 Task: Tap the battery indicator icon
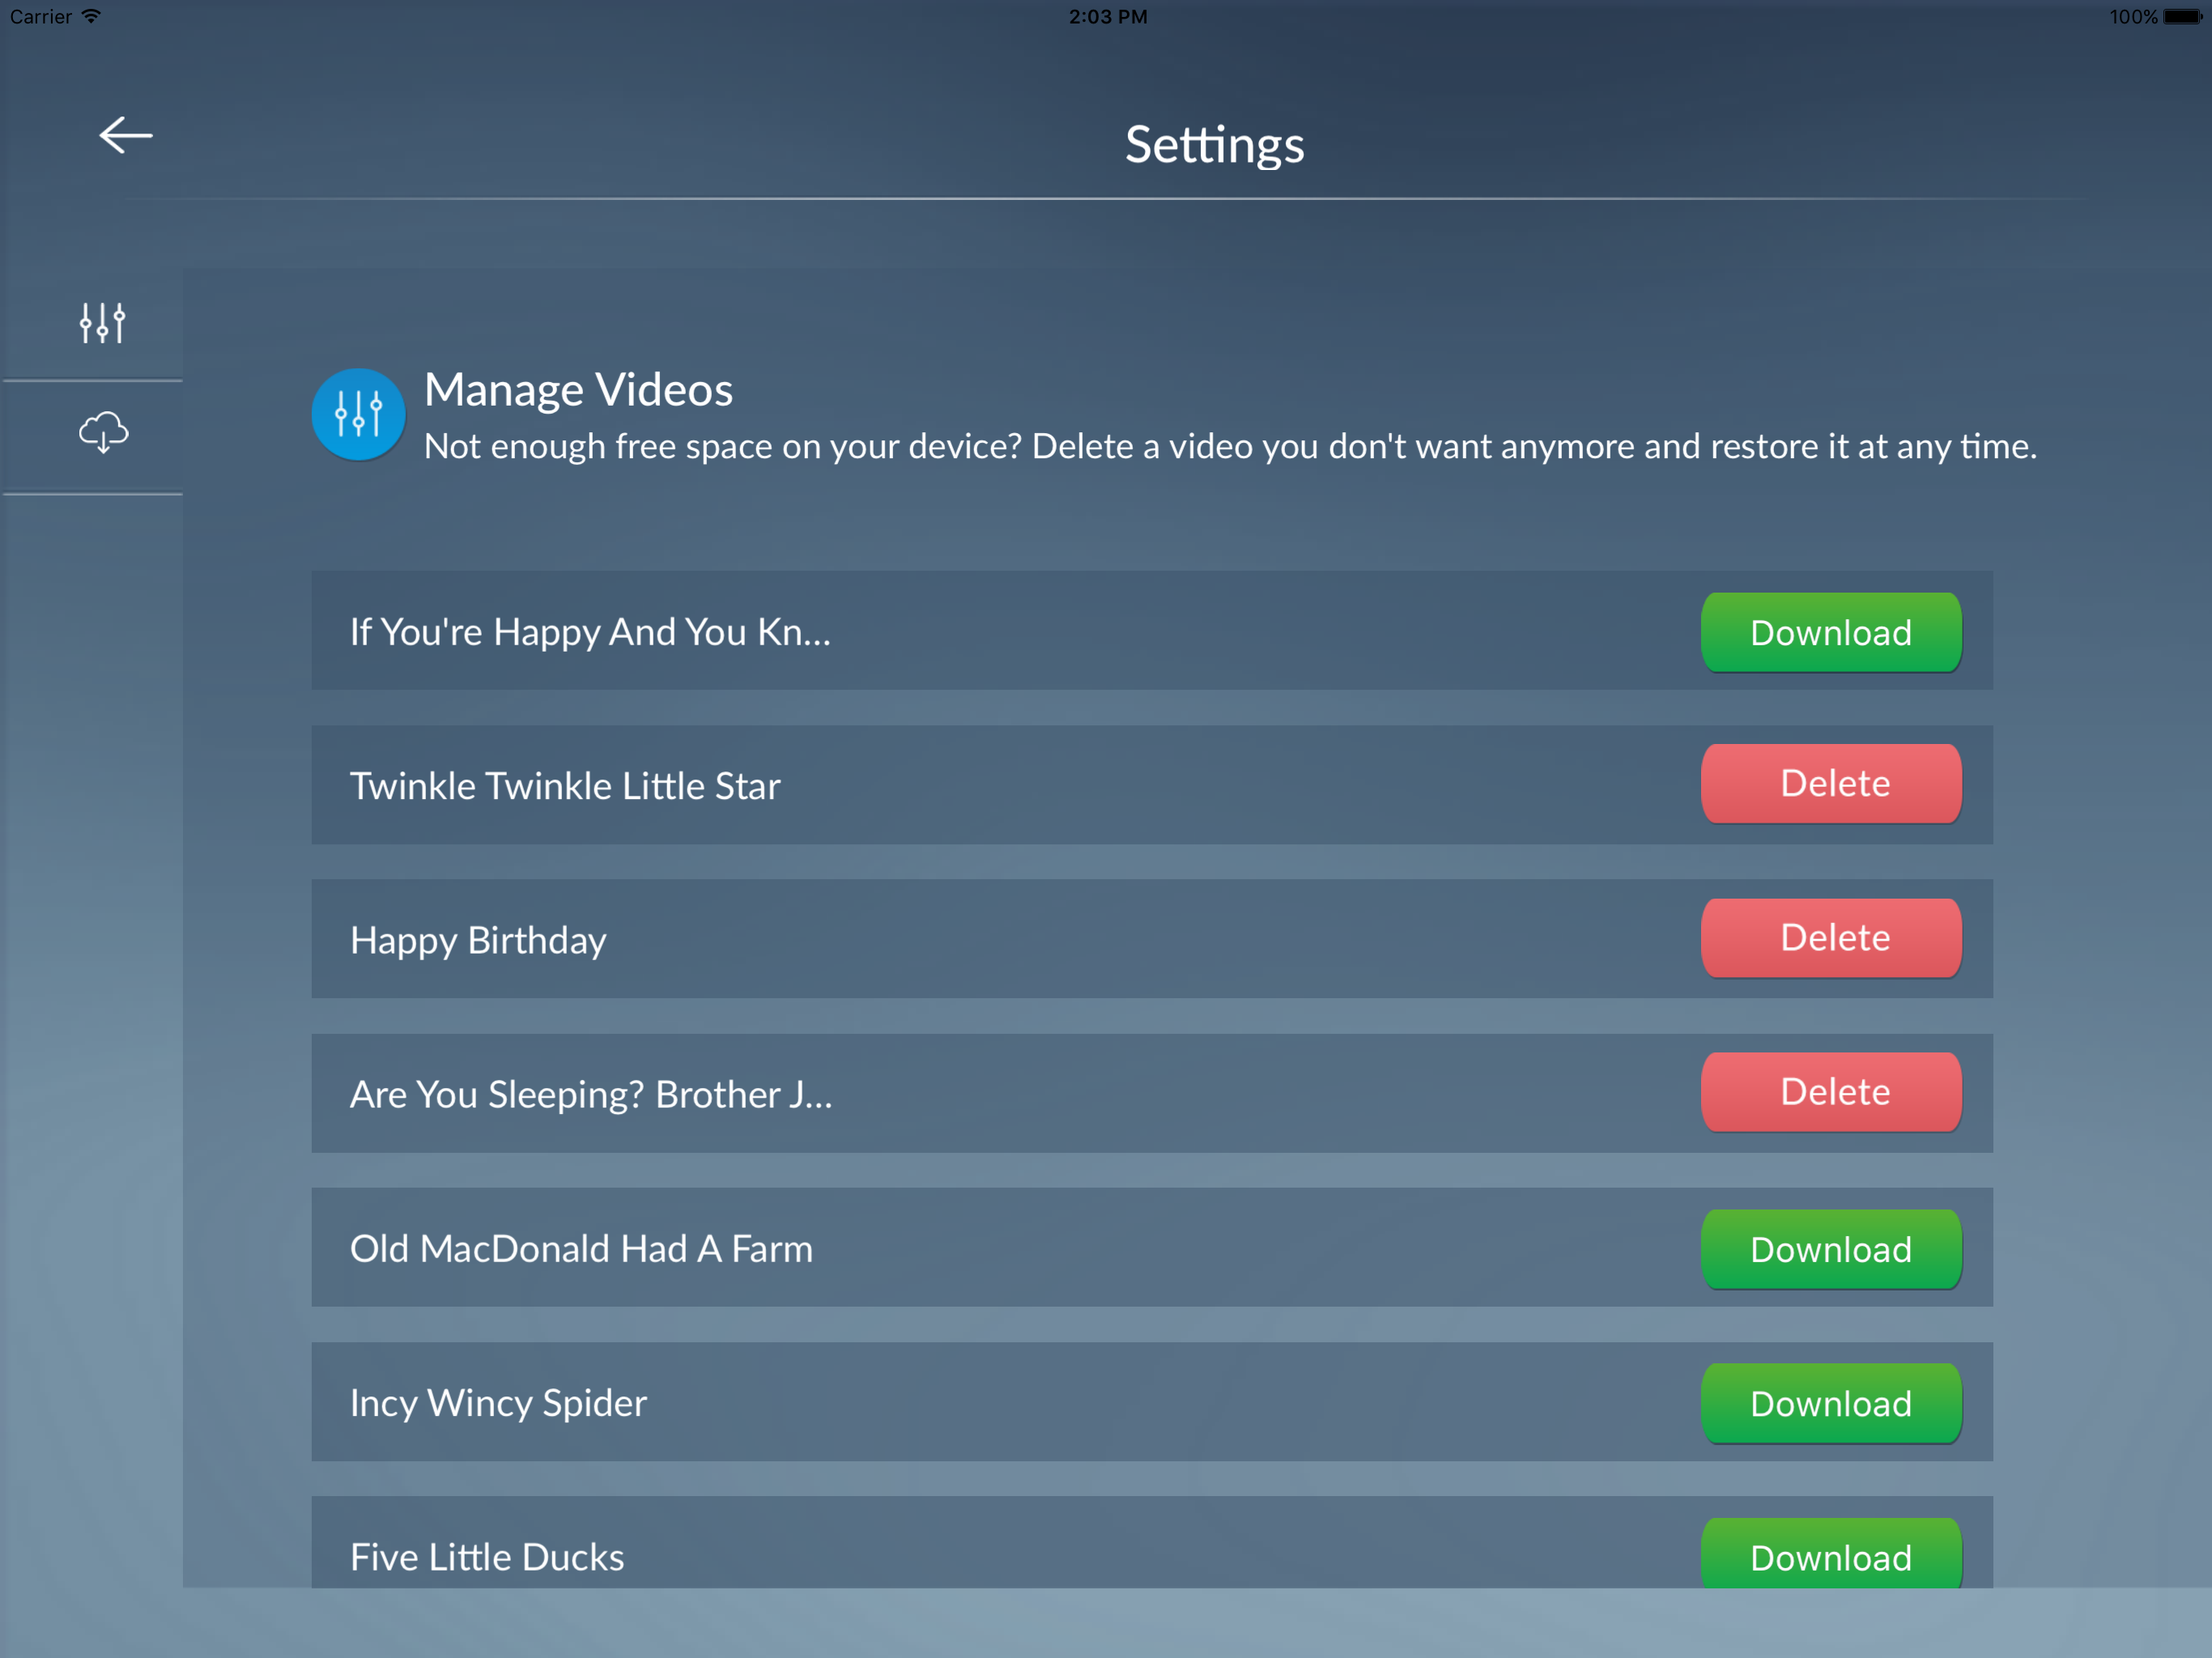click(x=2182, y=16)
